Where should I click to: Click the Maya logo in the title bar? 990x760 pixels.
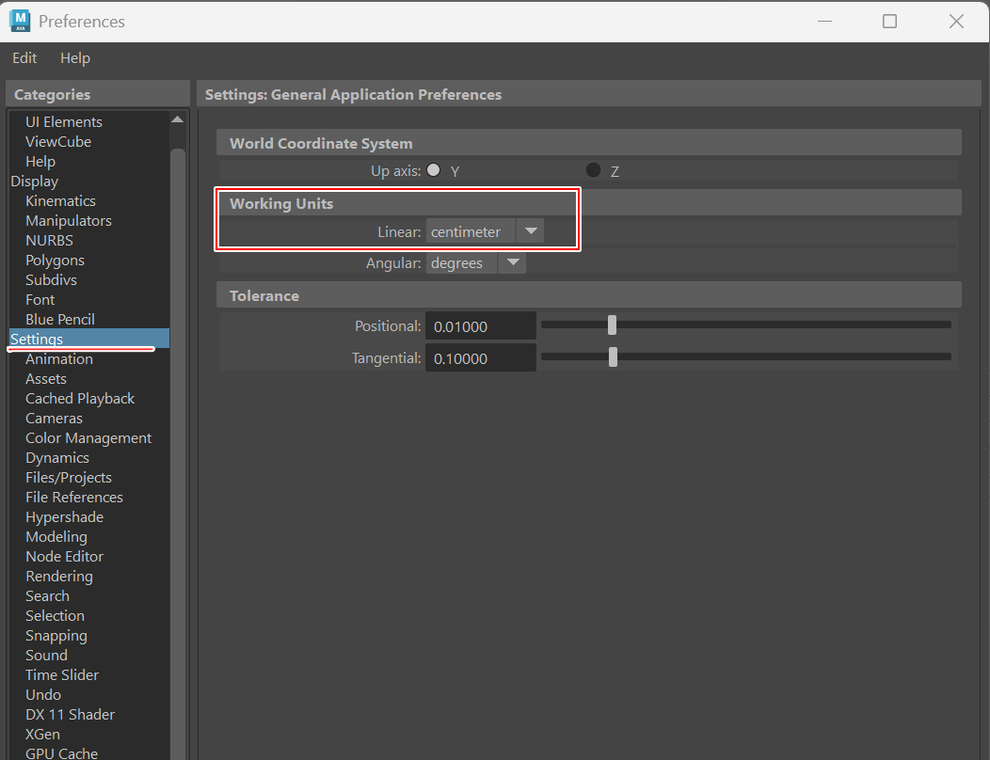(x=21, y=21)
